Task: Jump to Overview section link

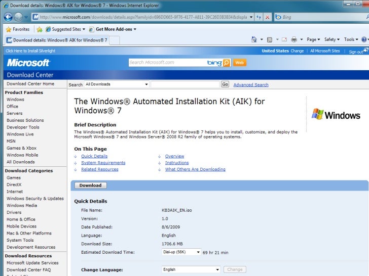Action: click(174, 156)
